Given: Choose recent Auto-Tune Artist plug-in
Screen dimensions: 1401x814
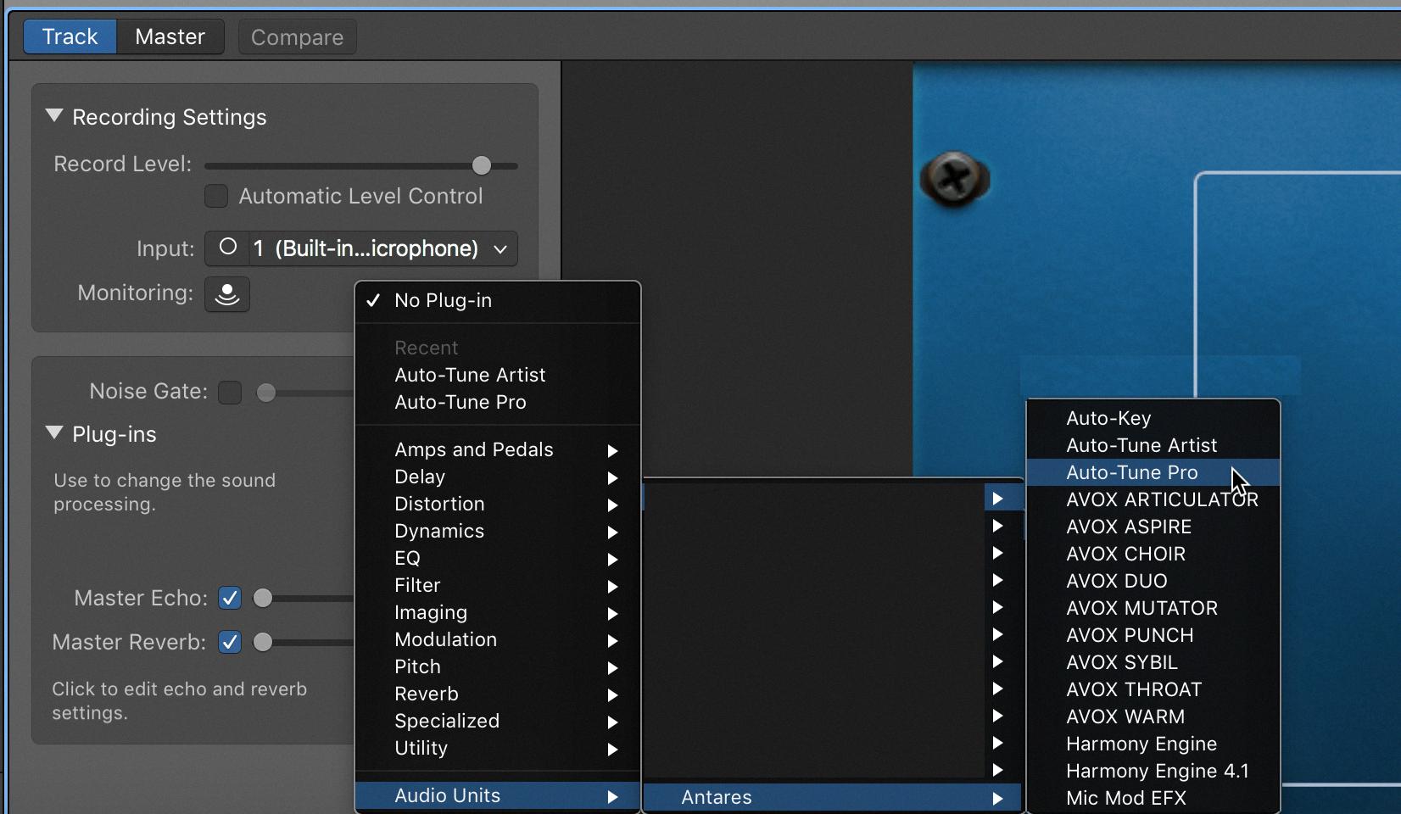Looking at the screenshot, I should pyautogui.click(x=498, y=375).
